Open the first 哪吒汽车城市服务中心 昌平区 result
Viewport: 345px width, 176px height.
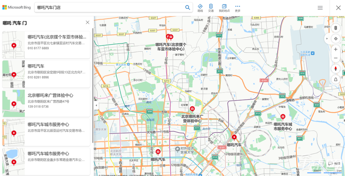[x=46, y=132]
